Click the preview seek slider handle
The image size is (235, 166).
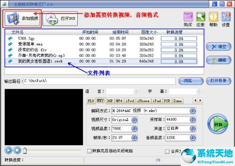25,151
